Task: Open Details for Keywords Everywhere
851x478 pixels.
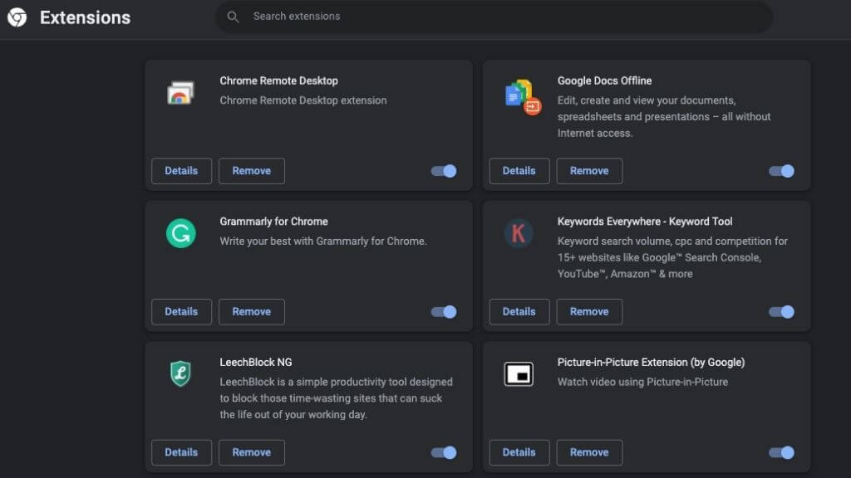Action: 519,312
